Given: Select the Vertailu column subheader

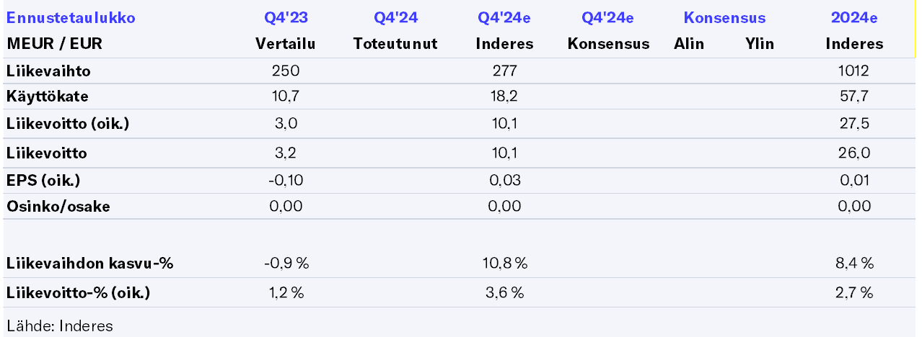Looking at the screenshot, I should coord(286,44).
